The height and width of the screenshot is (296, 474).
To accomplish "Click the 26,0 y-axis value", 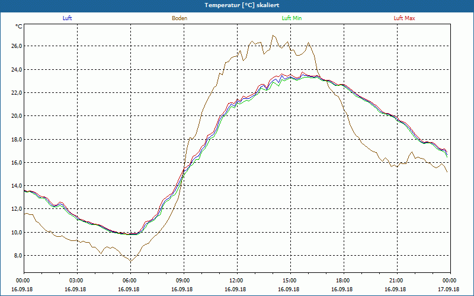I will point(17,46).
